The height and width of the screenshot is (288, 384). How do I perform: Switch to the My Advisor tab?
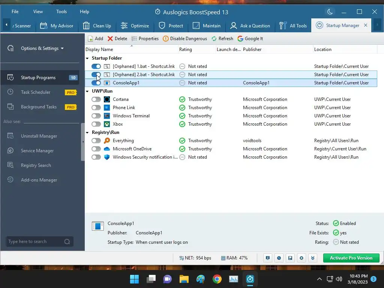57,26
